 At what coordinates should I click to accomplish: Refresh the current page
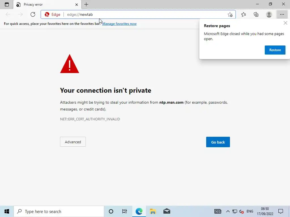click(33, 14)
